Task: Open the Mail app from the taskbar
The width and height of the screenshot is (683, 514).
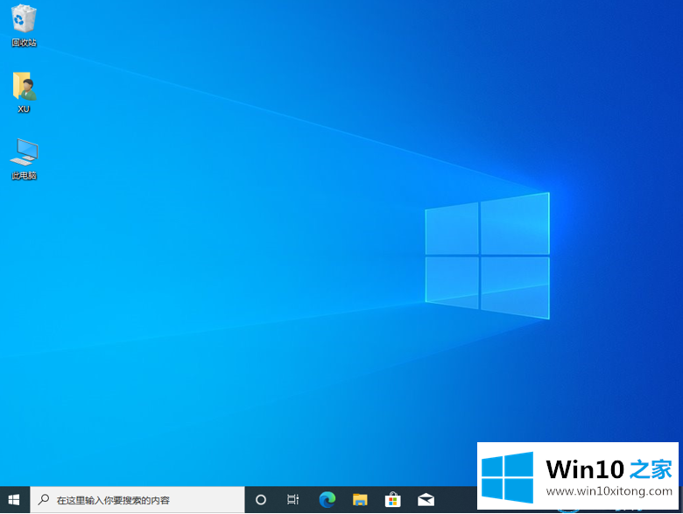Action: (426, 500)
